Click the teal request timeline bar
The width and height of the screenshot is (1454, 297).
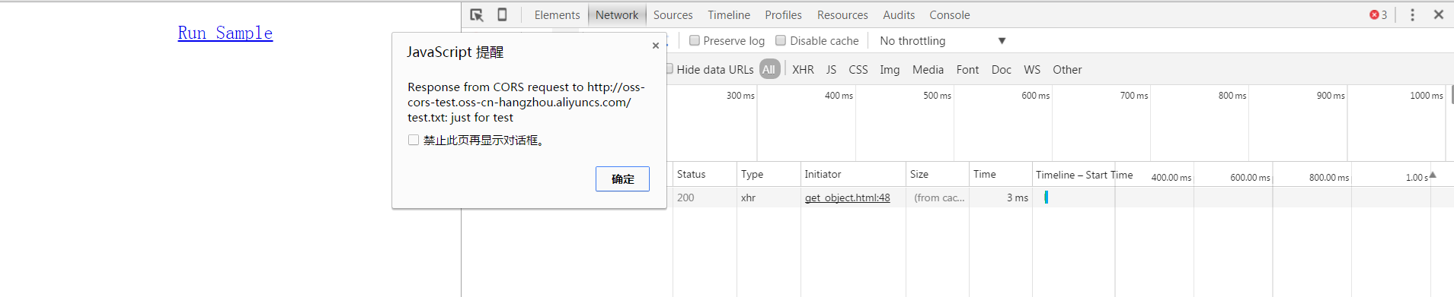1046,197
